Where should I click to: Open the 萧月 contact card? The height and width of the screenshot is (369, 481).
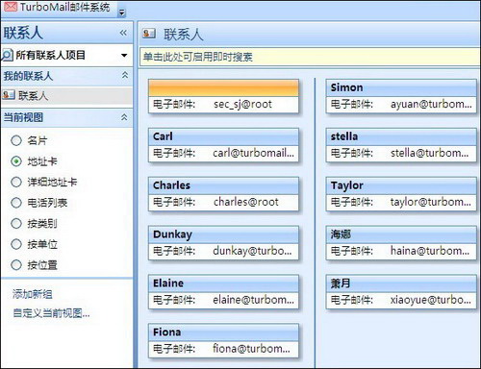pos(401,292)
